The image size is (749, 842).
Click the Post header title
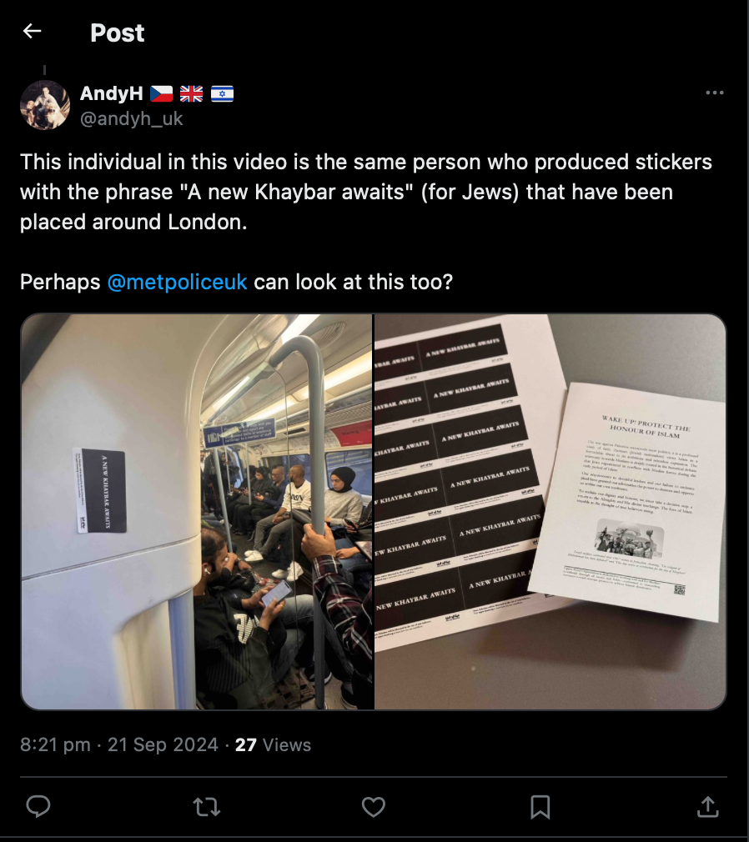(117, 33)
